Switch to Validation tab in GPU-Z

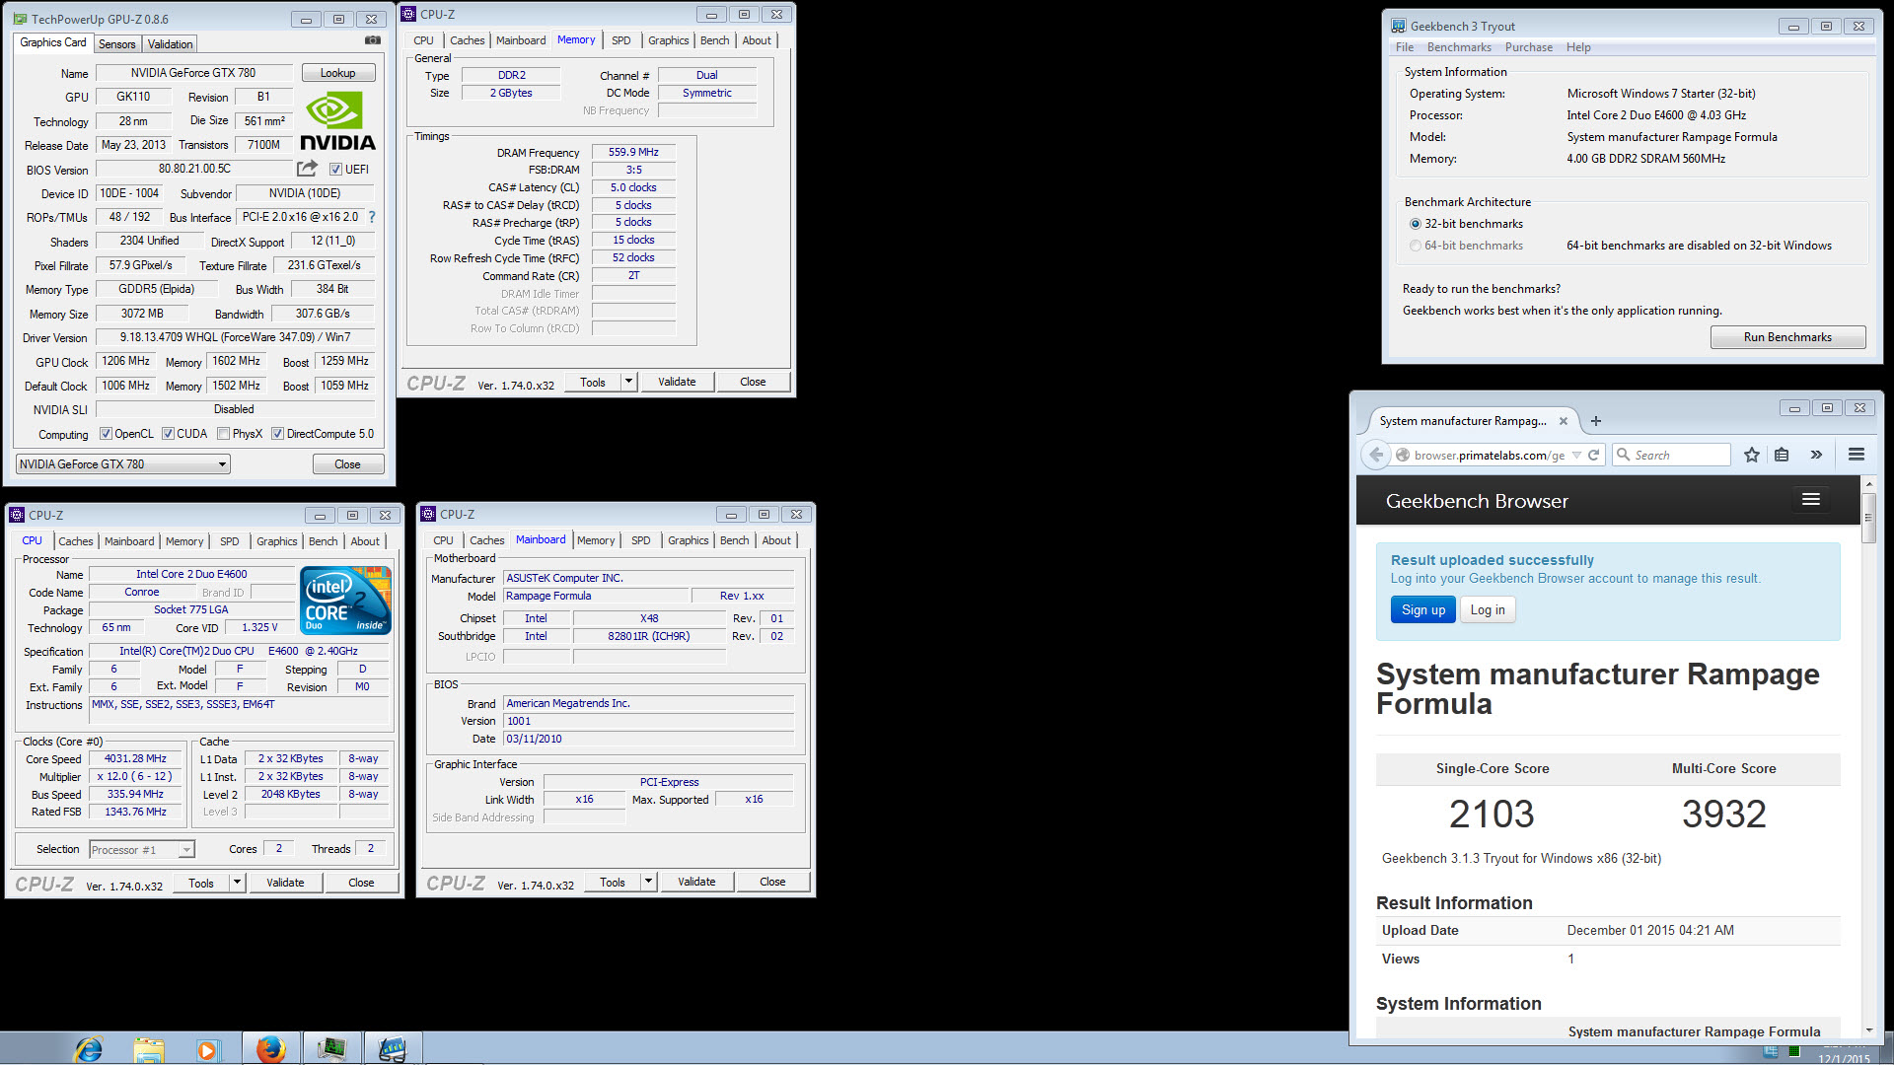tap(170, 44)
